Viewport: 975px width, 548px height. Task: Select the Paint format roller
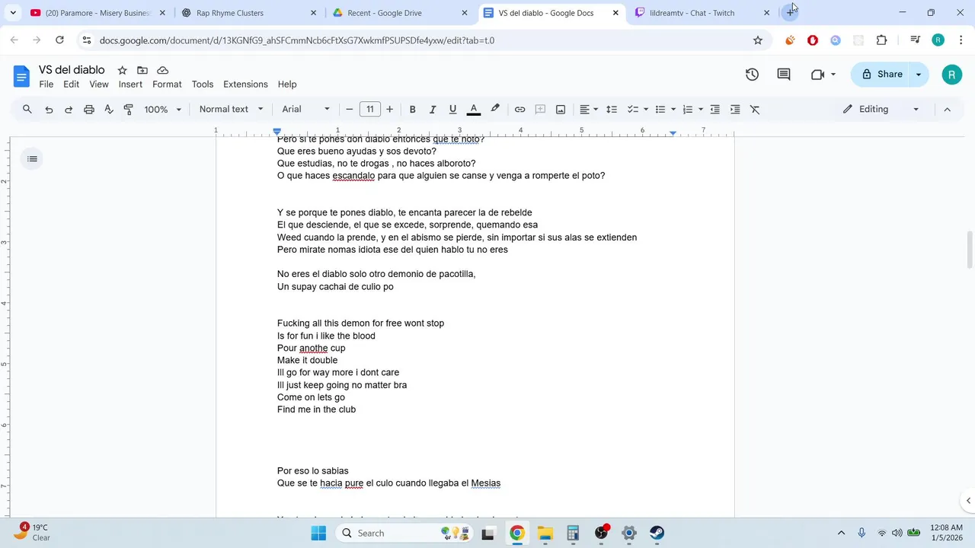tap(129, 110)
